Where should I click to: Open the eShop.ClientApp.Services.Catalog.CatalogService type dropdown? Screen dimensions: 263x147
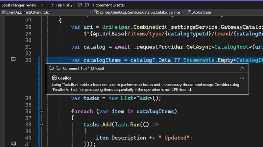(x=139, y=12)
